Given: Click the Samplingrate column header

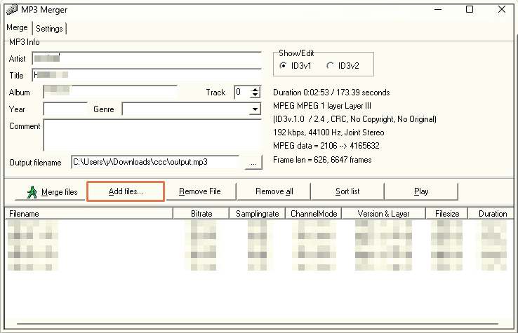Looking at the screenshot, I should point(258,214).
